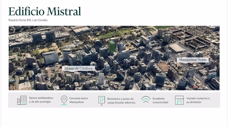Click the twin dark towers at upper left
This screenshot has height=127, width=228.
44,36
